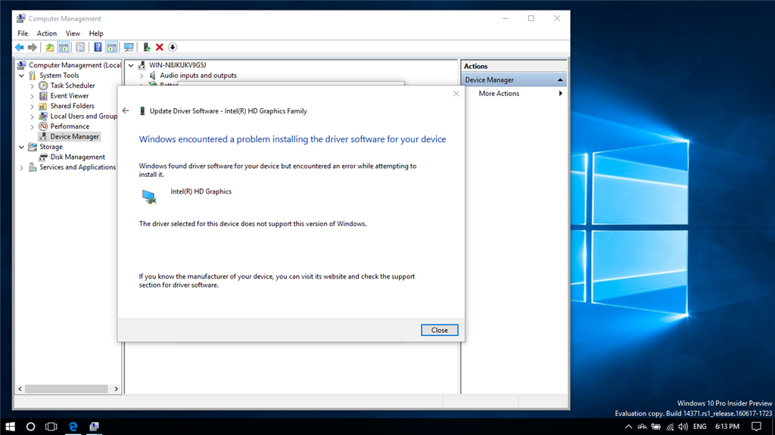
Task: Expand Audio inputs and outputs arrow
Action: tap(142, 76)
